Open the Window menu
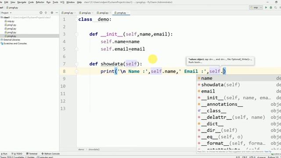 point(70,2)
